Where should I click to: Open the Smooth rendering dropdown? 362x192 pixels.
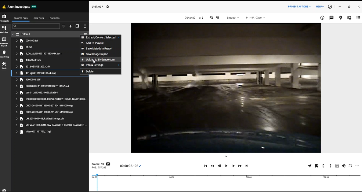tap(232, 17)
